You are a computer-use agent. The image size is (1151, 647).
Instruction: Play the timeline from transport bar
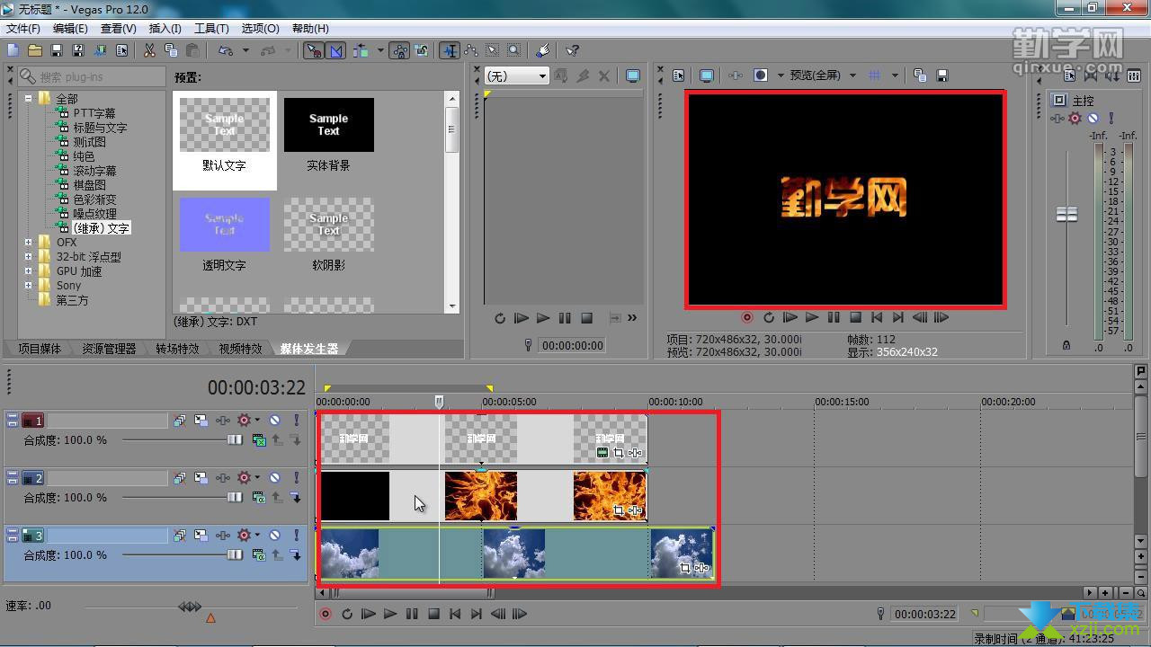[x=390, y=614]
